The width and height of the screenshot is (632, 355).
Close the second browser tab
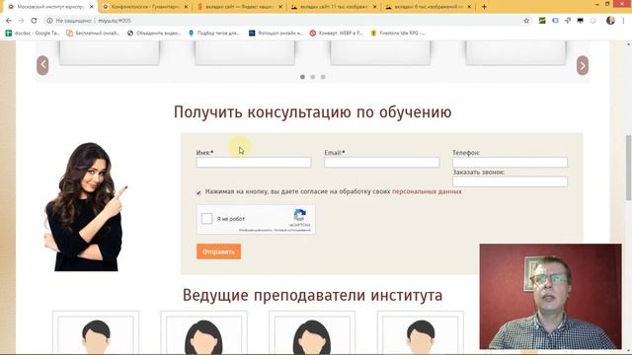(x=186, y=7)
